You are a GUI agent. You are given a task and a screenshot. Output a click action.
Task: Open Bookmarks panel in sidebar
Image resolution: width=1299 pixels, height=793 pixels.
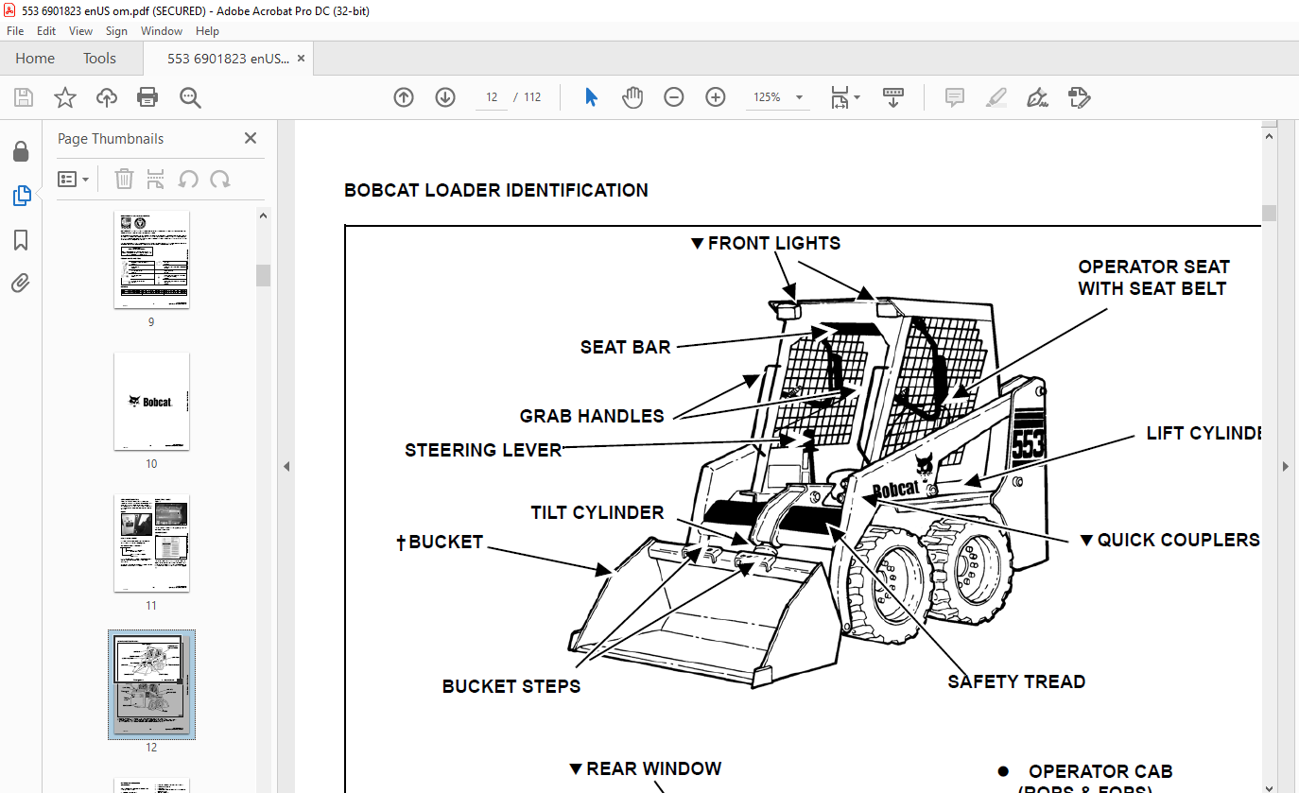click(x=21, y=240)
